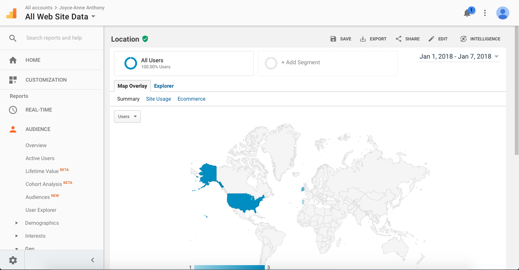Screen dimensions: 519x270
Task: Click the SHARE button label
Action: coord(412,39)
